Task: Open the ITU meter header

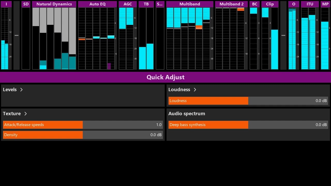Action: [310, 4]
